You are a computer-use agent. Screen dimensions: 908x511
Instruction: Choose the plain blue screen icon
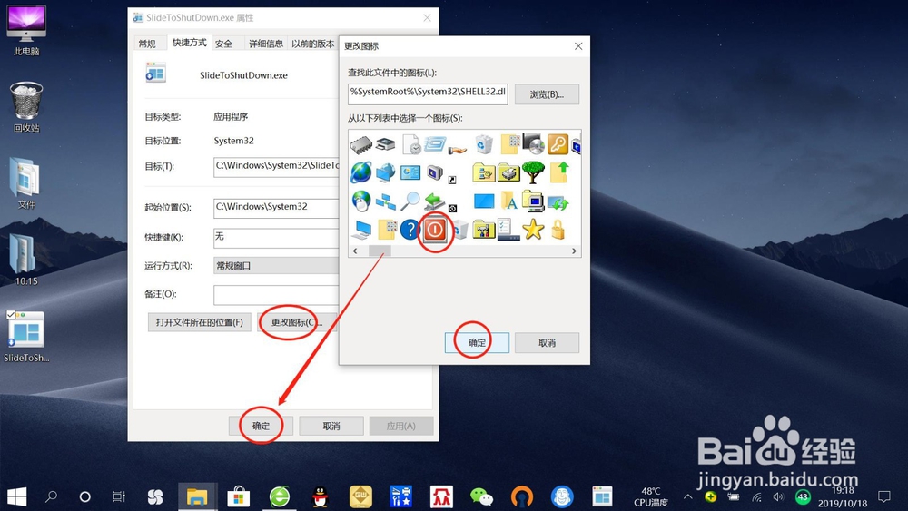click(484, 201)
